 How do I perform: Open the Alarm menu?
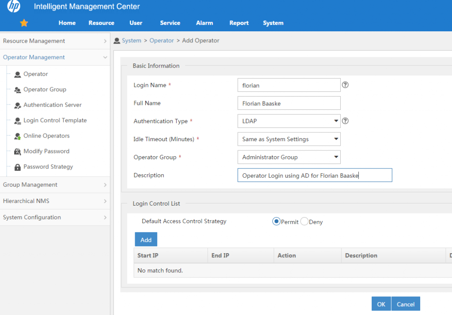204,22
